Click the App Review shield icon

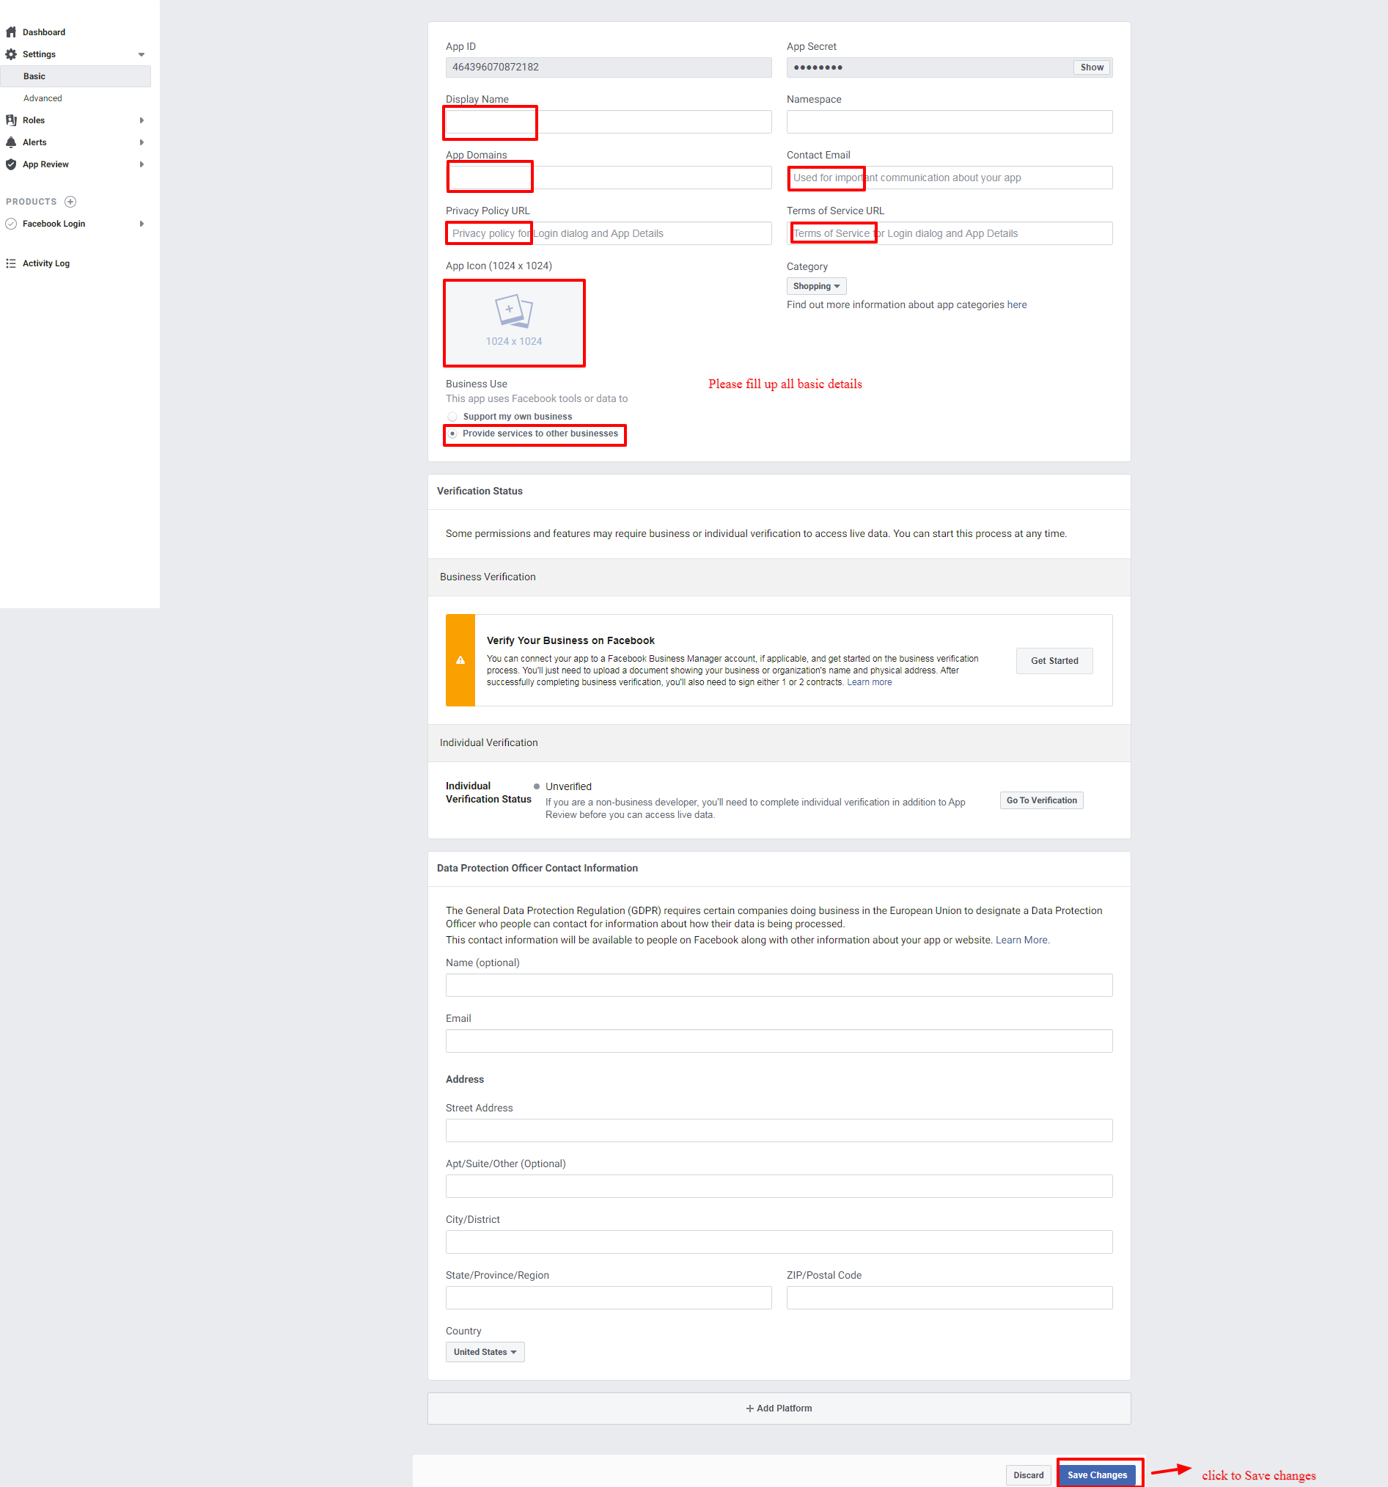(x=11, y=164)
